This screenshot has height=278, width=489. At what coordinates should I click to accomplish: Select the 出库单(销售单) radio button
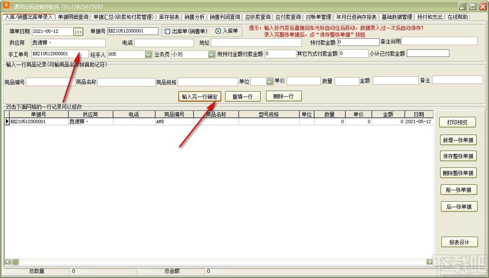pyautogui.click(x=168, y=31)
